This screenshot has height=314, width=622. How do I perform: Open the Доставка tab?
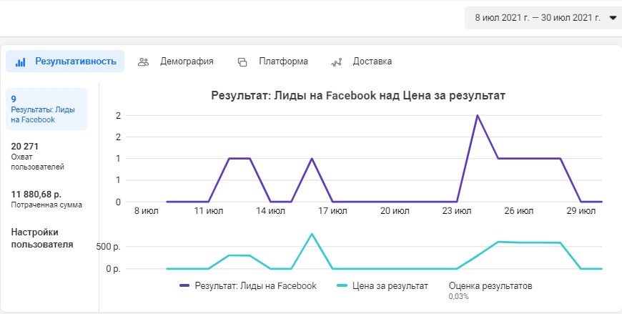361,62
